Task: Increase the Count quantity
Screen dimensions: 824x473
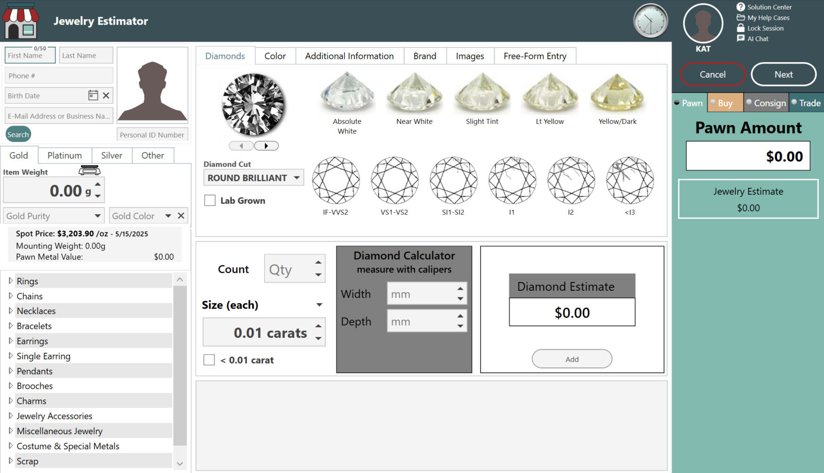Action: click(x=318, y=263)
